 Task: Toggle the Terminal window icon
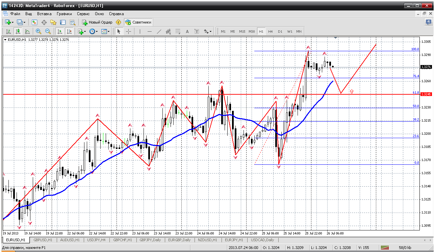coord(63,22)
